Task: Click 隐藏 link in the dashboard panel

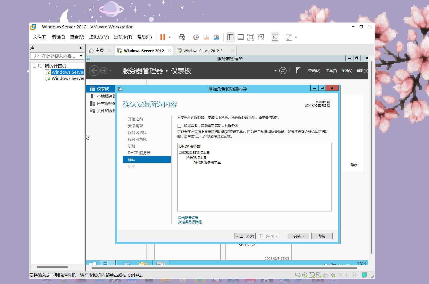Action: 354,165
